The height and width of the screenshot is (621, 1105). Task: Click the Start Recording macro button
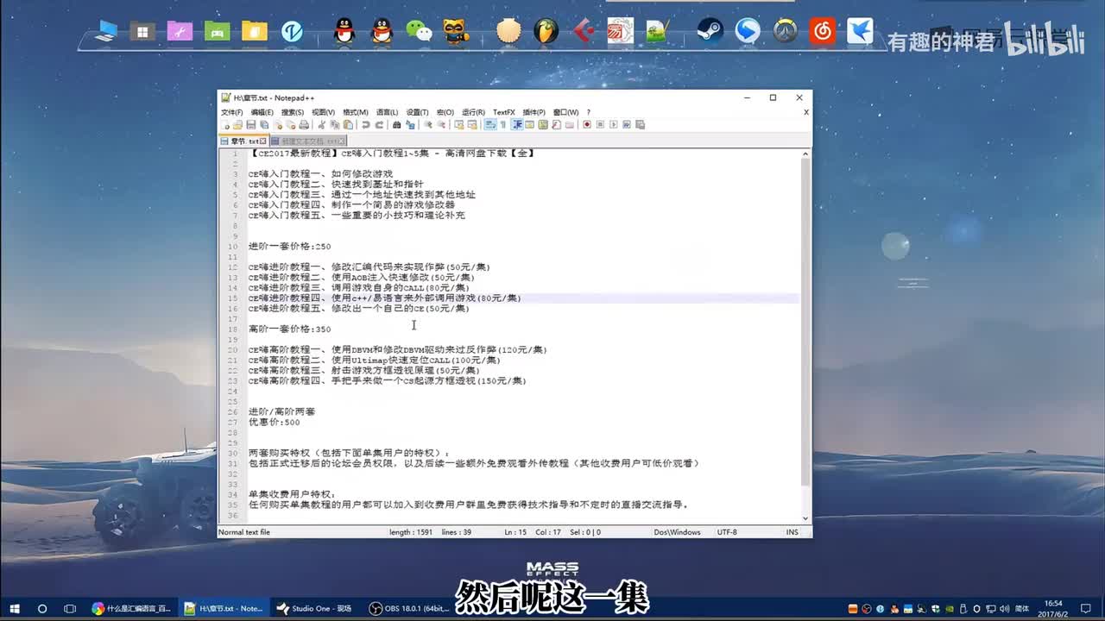click(x=588, y=124)
